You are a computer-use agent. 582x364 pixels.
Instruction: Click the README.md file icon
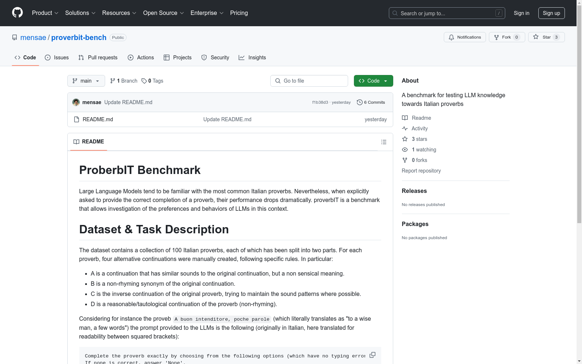[x=76, y=119]
